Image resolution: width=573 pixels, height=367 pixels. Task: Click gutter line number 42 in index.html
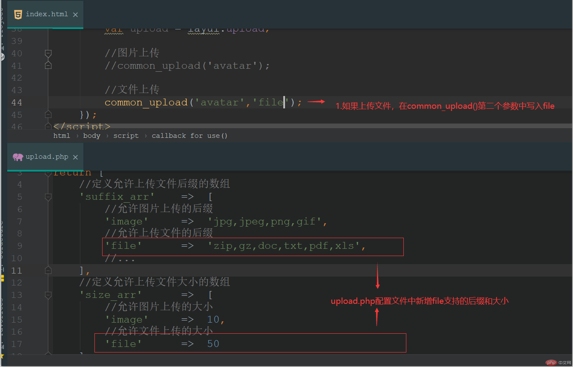coord(17,78)
